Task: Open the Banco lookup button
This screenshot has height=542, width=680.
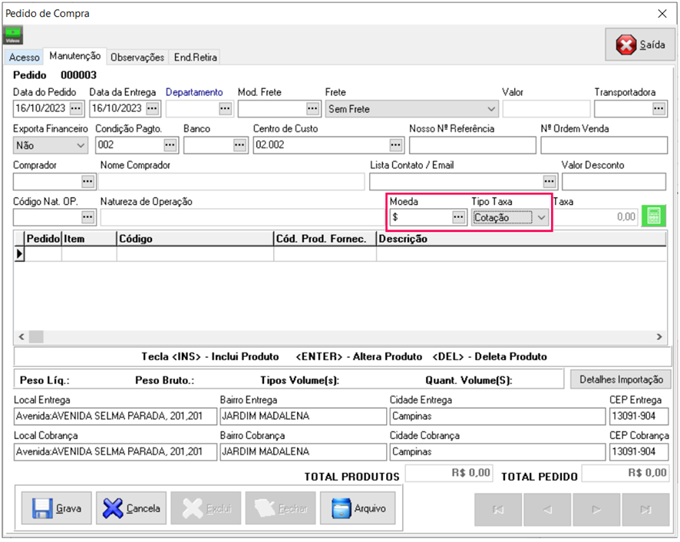Action: pyautogui.click(x=240, y=145)
